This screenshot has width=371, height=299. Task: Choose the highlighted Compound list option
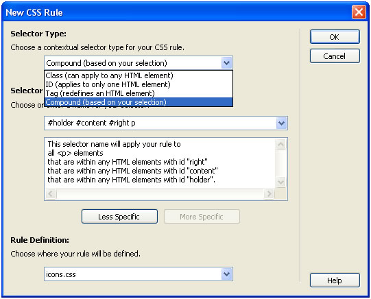[x=139, y=102]
